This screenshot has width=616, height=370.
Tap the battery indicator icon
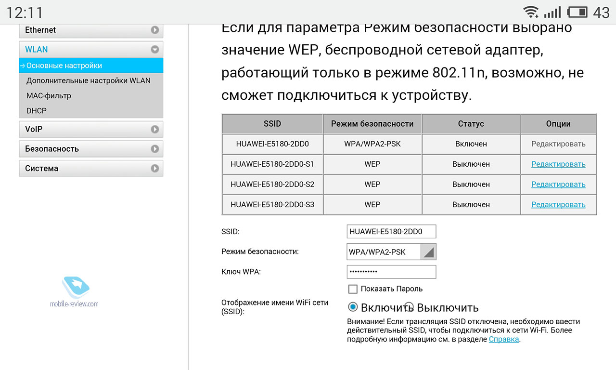pos(577,12)
